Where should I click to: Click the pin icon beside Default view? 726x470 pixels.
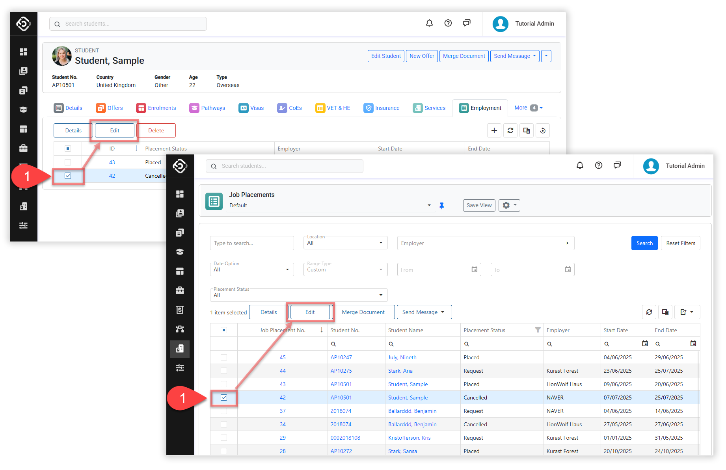[x=441, y=206]
